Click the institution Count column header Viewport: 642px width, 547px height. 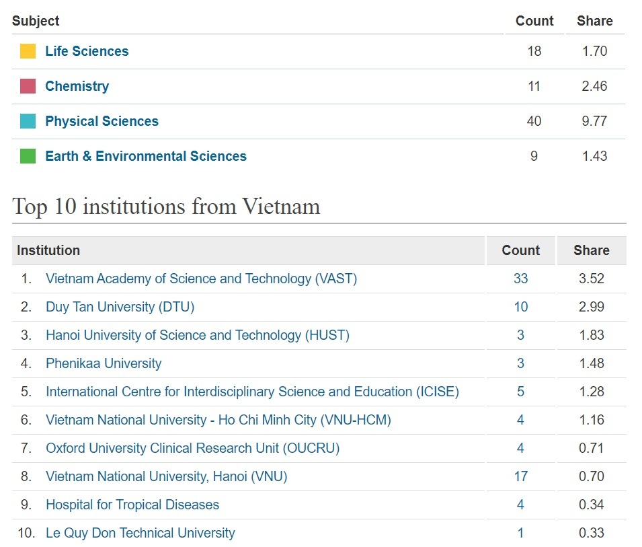[x=520, y=250]
